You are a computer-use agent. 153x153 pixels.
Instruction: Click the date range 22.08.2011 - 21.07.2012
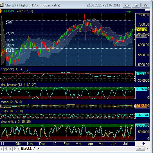103,5
